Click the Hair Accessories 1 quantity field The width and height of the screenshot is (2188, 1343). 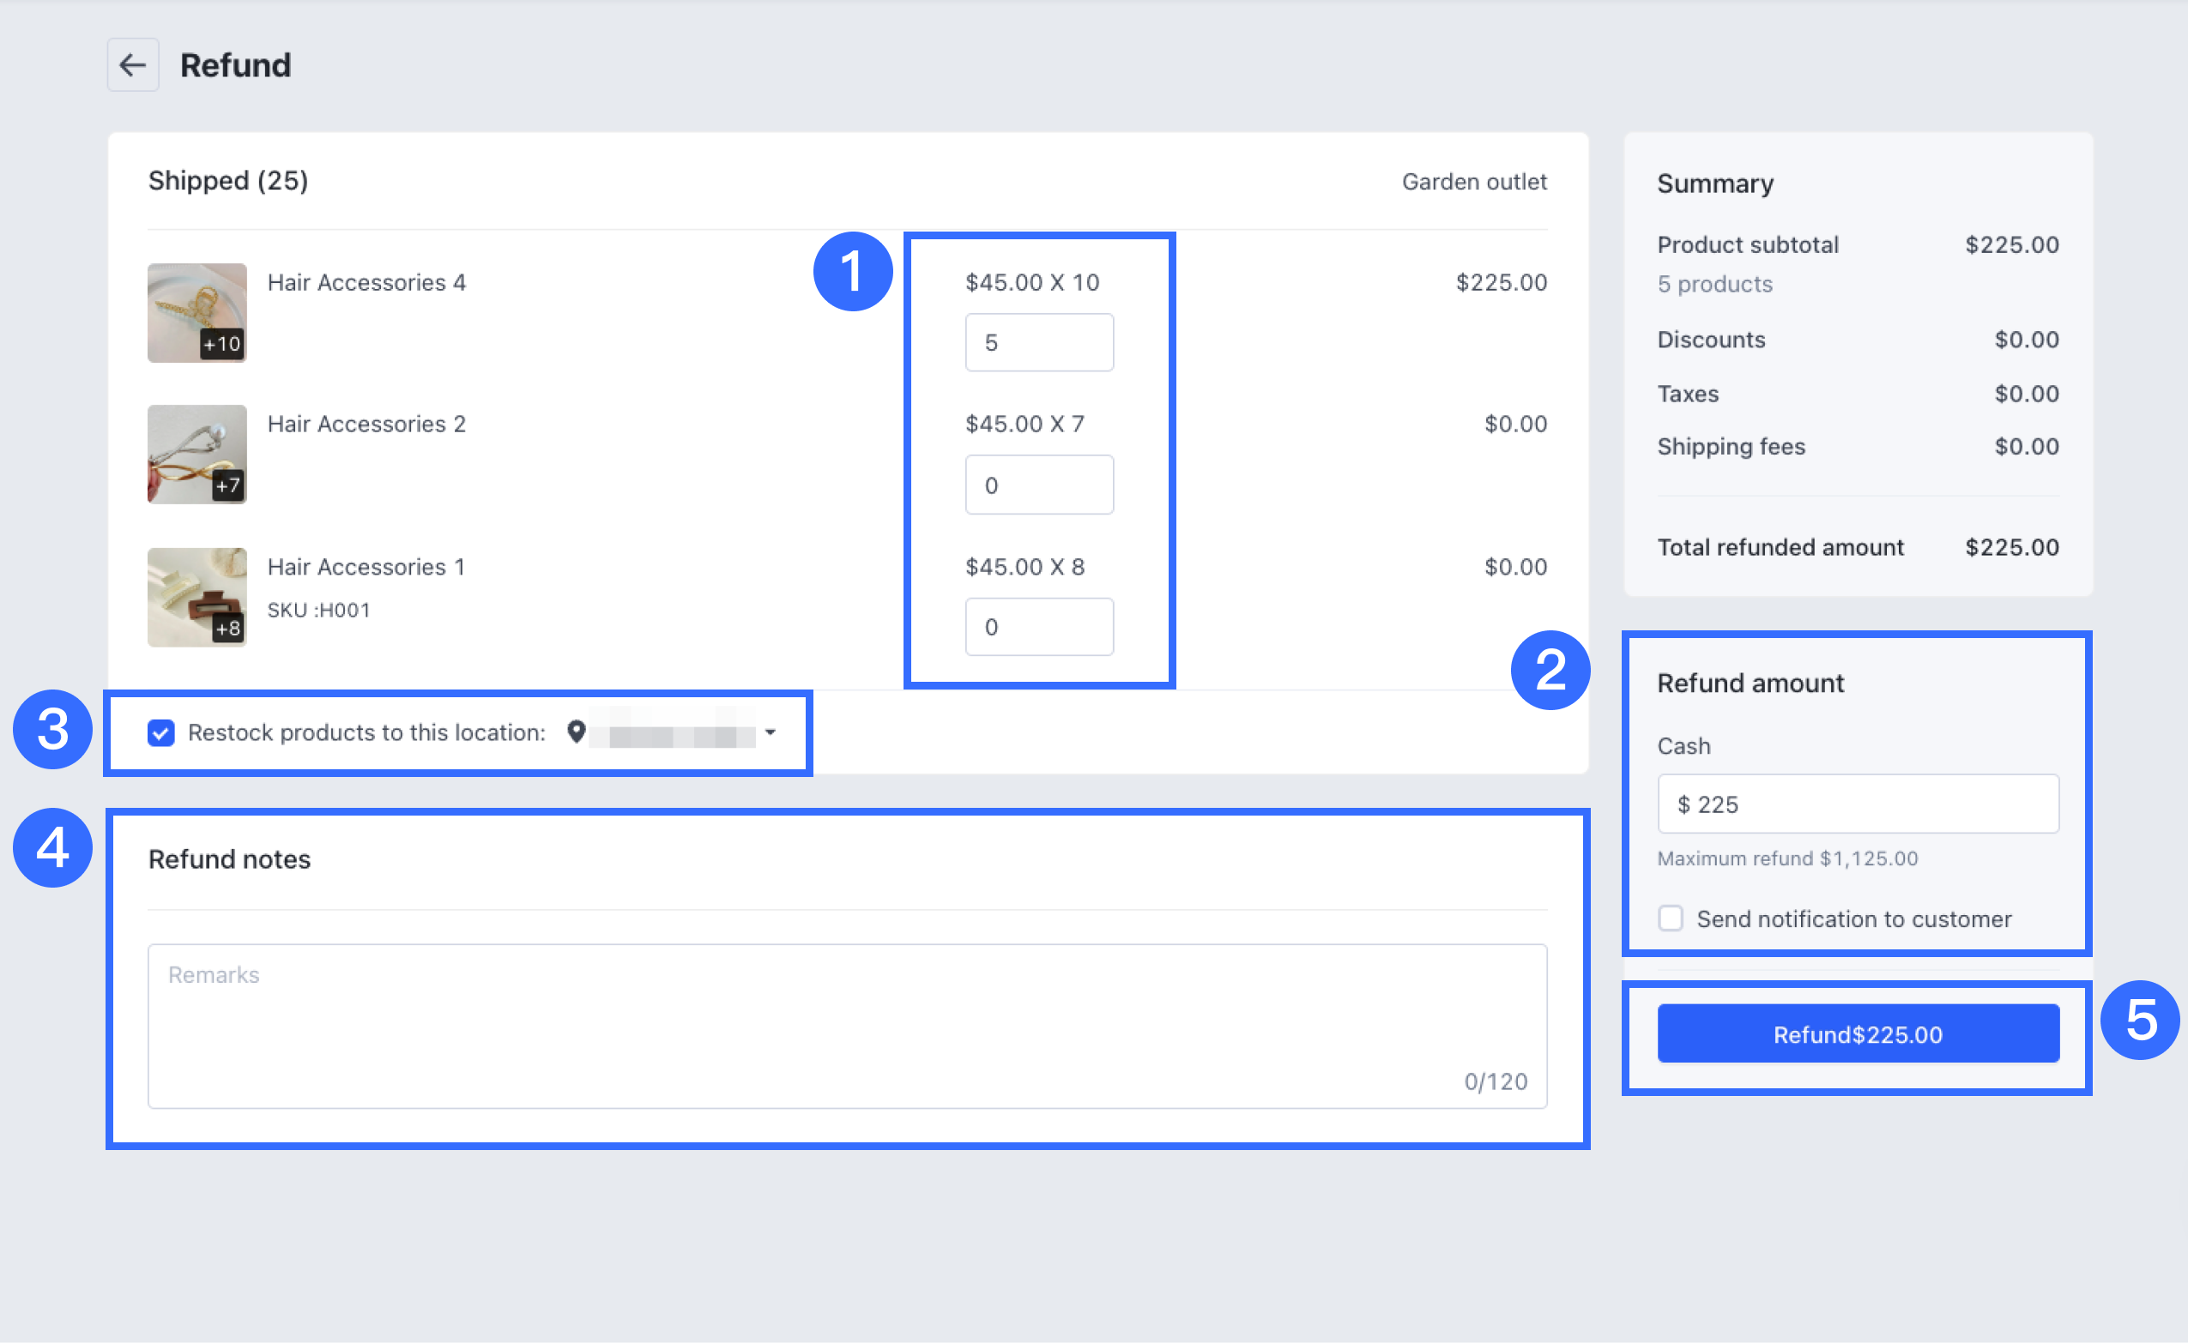pos(1038,627)
